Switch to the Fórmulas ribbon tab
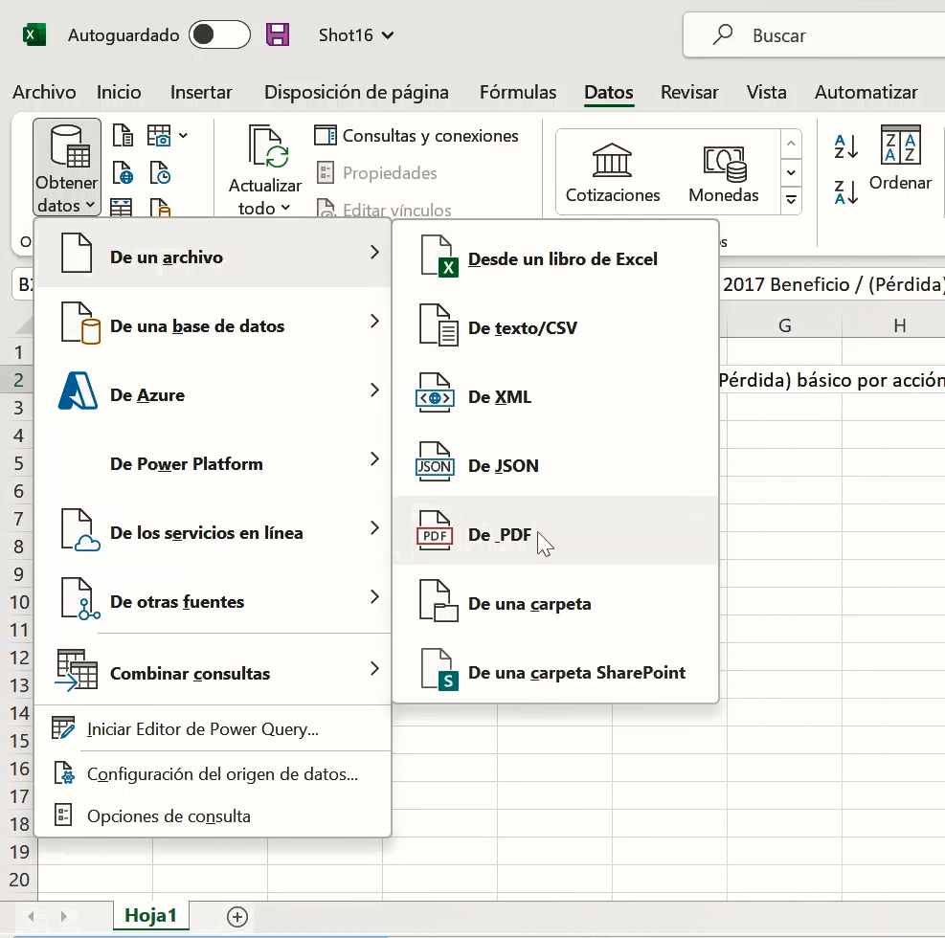 pos(517,92)
